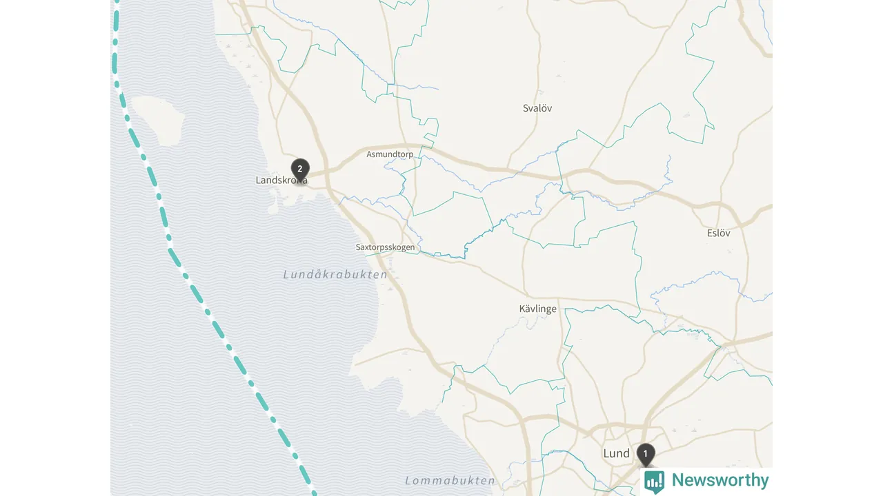Viewport: 883px width, 496px height.
Task: Click the Svalöv town label
Action: [x=537, y=108]
